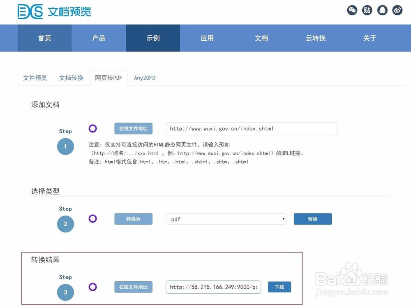The height and width of the screenshot is (306, 411).
Task: Click the 转换为 button in Step 2
Action: 133,219
